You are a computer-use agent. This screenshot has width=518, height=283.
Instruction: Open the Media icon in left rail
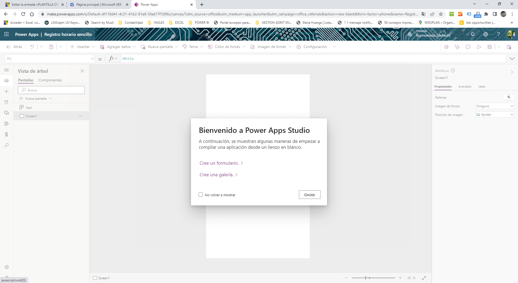pyautogui.click(x=7, y=113)
